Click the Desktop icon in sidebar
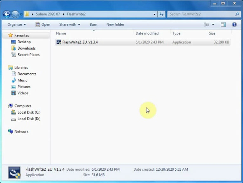Screen dimensions: 243x183 [x=14, y=42]
